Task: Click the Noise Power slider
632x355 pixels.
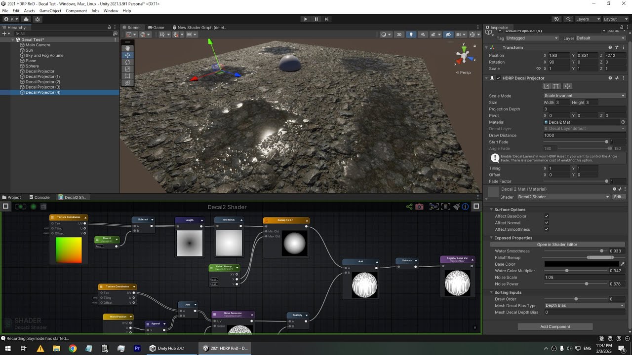Action: [575, 284]
